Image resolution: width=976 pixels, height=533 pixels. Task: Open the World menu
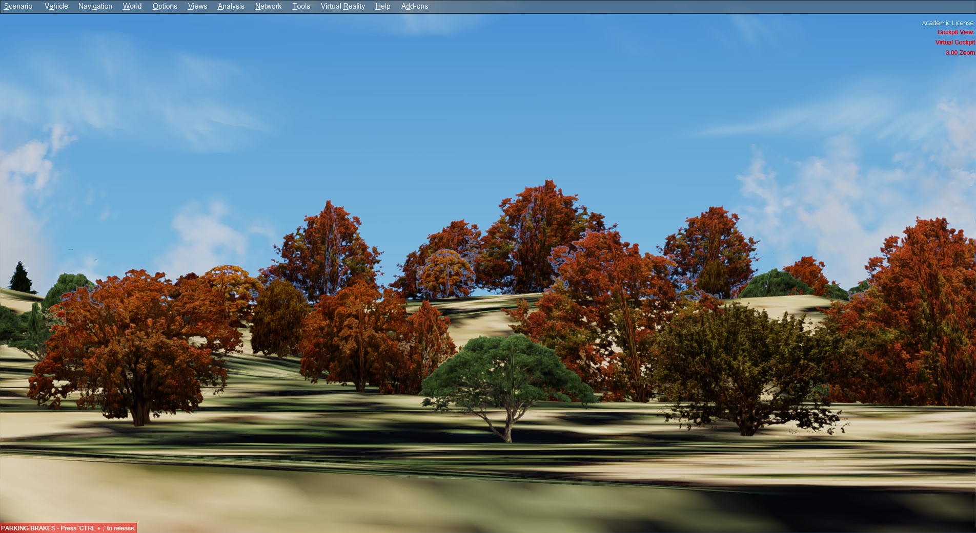point(132,6)
